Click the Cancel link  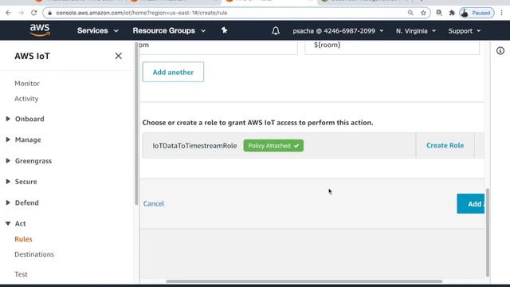(x=154, y=204)
